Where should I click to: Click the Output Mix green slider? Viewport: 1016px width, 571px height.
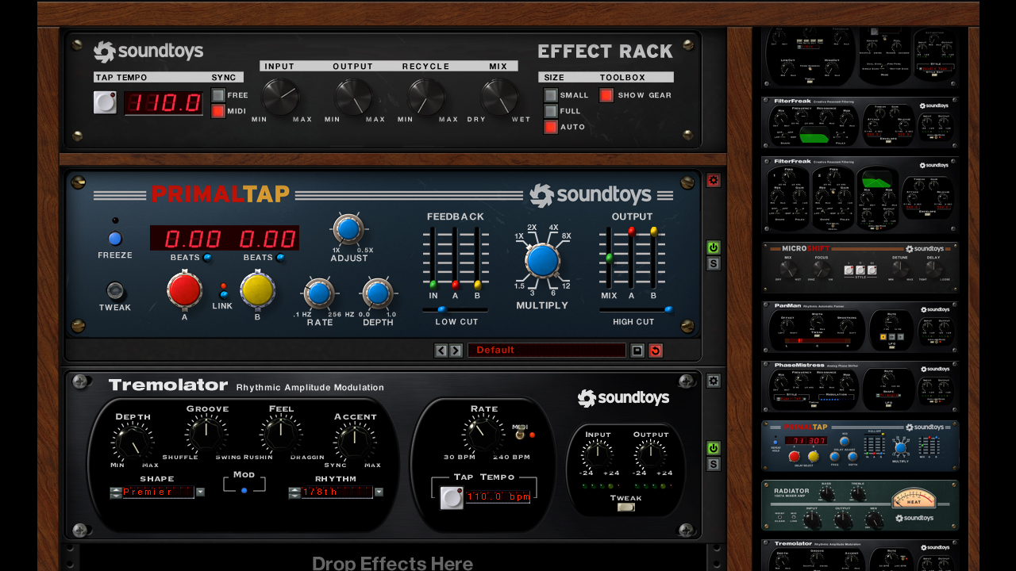click(609, 257)
